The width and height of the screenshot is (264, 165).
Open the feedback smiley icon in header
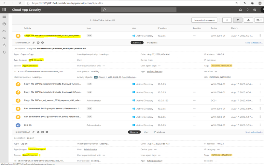[x=241, y=10]
